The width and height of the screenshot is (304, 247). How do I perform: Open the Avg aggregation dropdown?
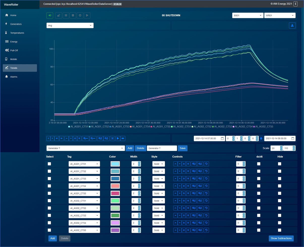pos(70,25)
